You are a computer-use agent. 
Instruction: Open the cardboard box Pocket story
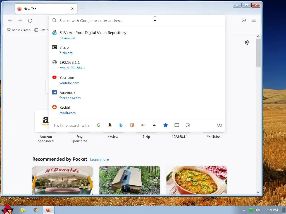(130, 180)
